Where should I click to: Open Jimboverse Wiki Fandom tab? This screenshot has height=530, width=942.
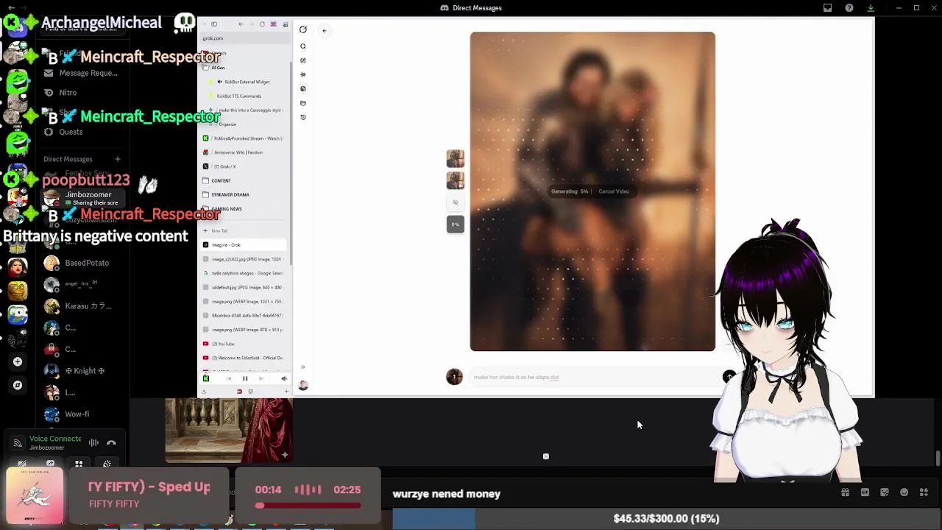tap(244, 152)
